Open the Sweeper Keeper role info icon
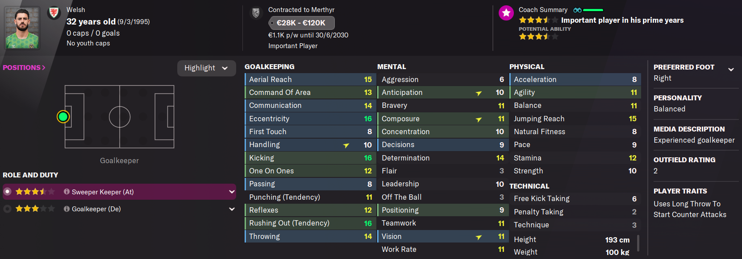This screenshot has height=259, width=742. [67, 192]
